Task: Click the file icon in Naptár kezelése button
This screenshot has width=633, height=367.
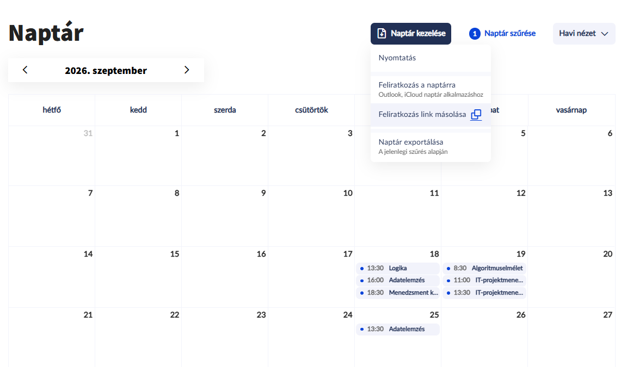Action: click(x=382, y=34)
